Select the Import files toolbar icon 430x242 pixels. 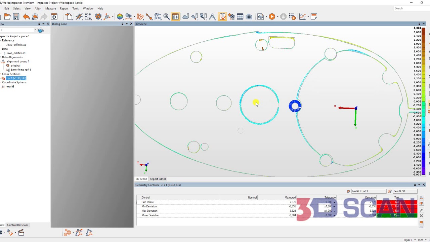(x=68, y=16)
